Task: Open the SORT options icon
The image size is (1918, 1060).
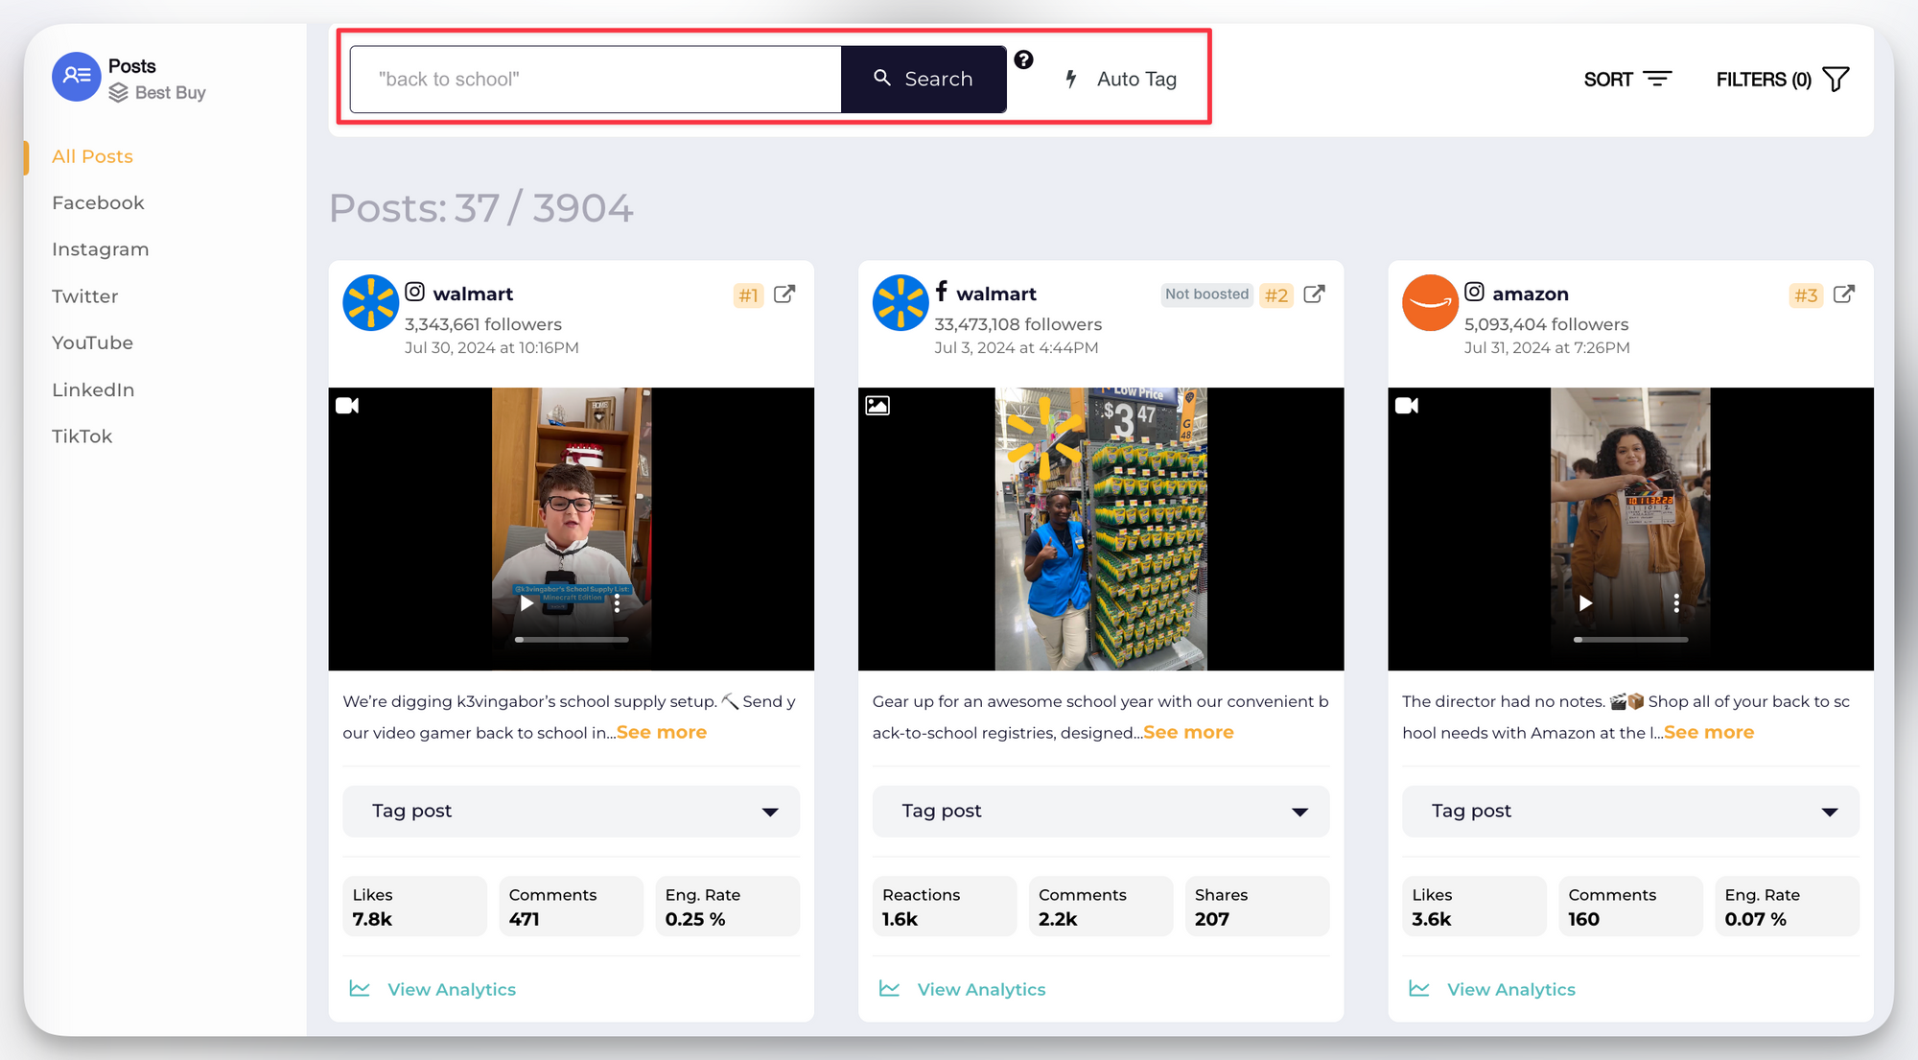Action: click(1657, 79)
